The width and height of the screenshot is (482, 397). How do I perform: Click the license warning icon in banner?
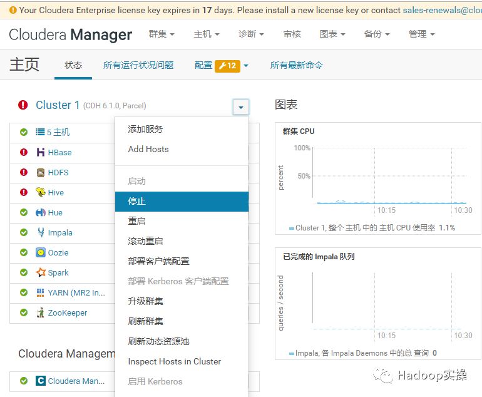click(x=13, y=10)
